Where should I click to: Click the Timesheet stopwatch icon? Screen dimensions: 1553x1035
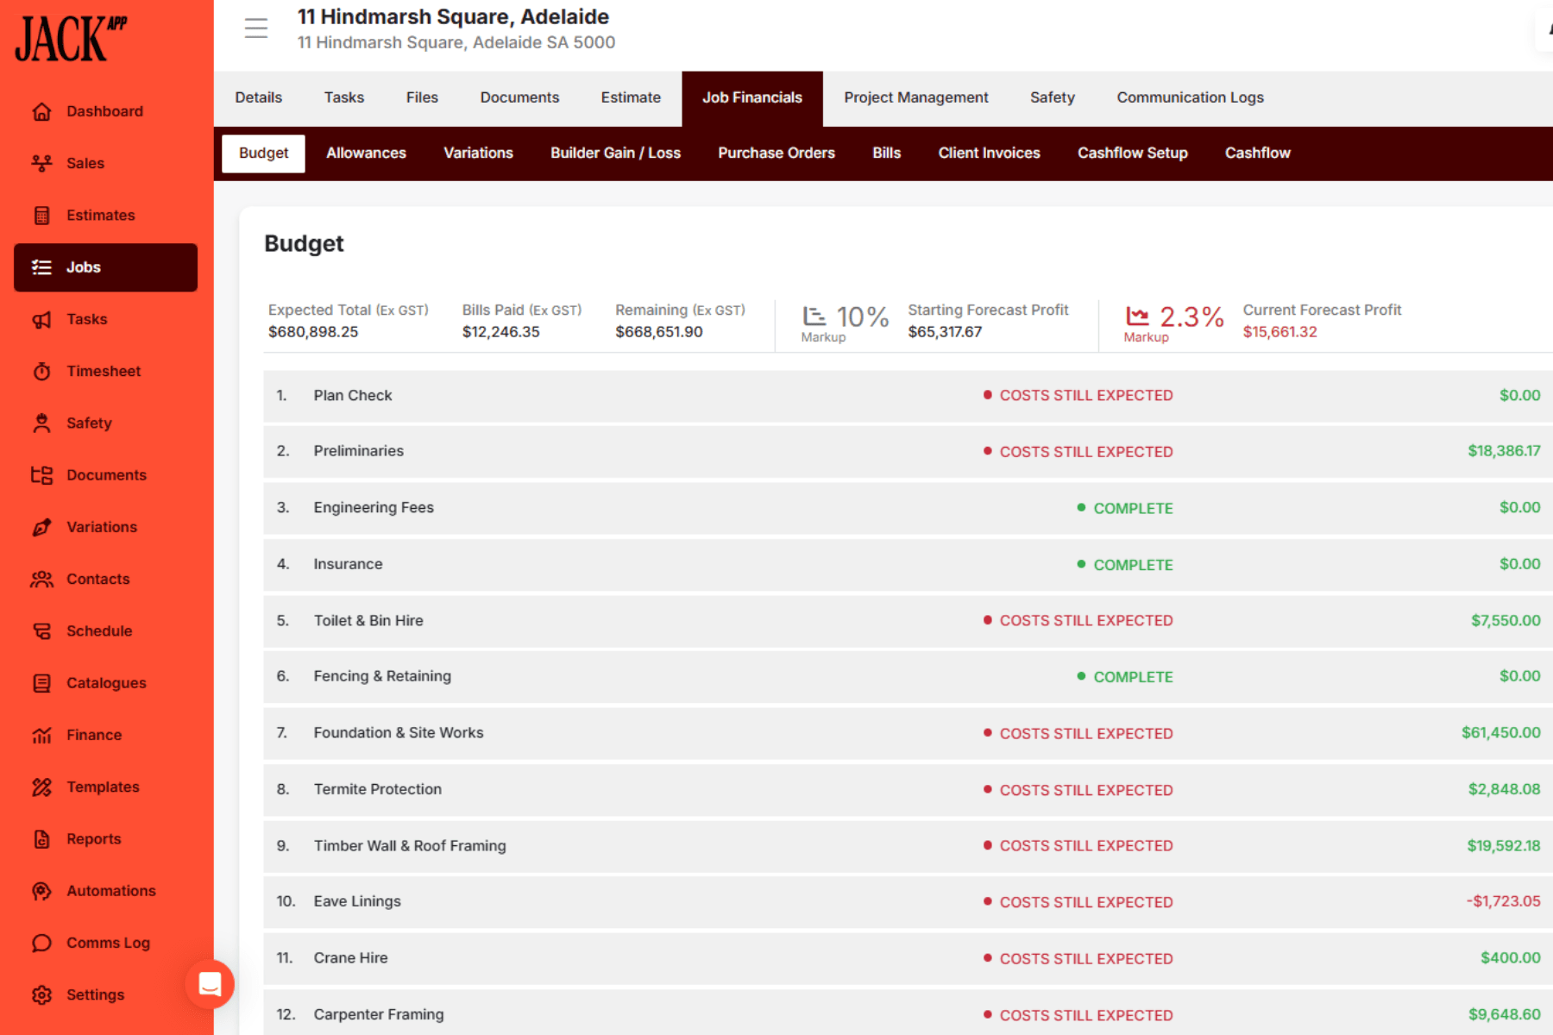41,371
